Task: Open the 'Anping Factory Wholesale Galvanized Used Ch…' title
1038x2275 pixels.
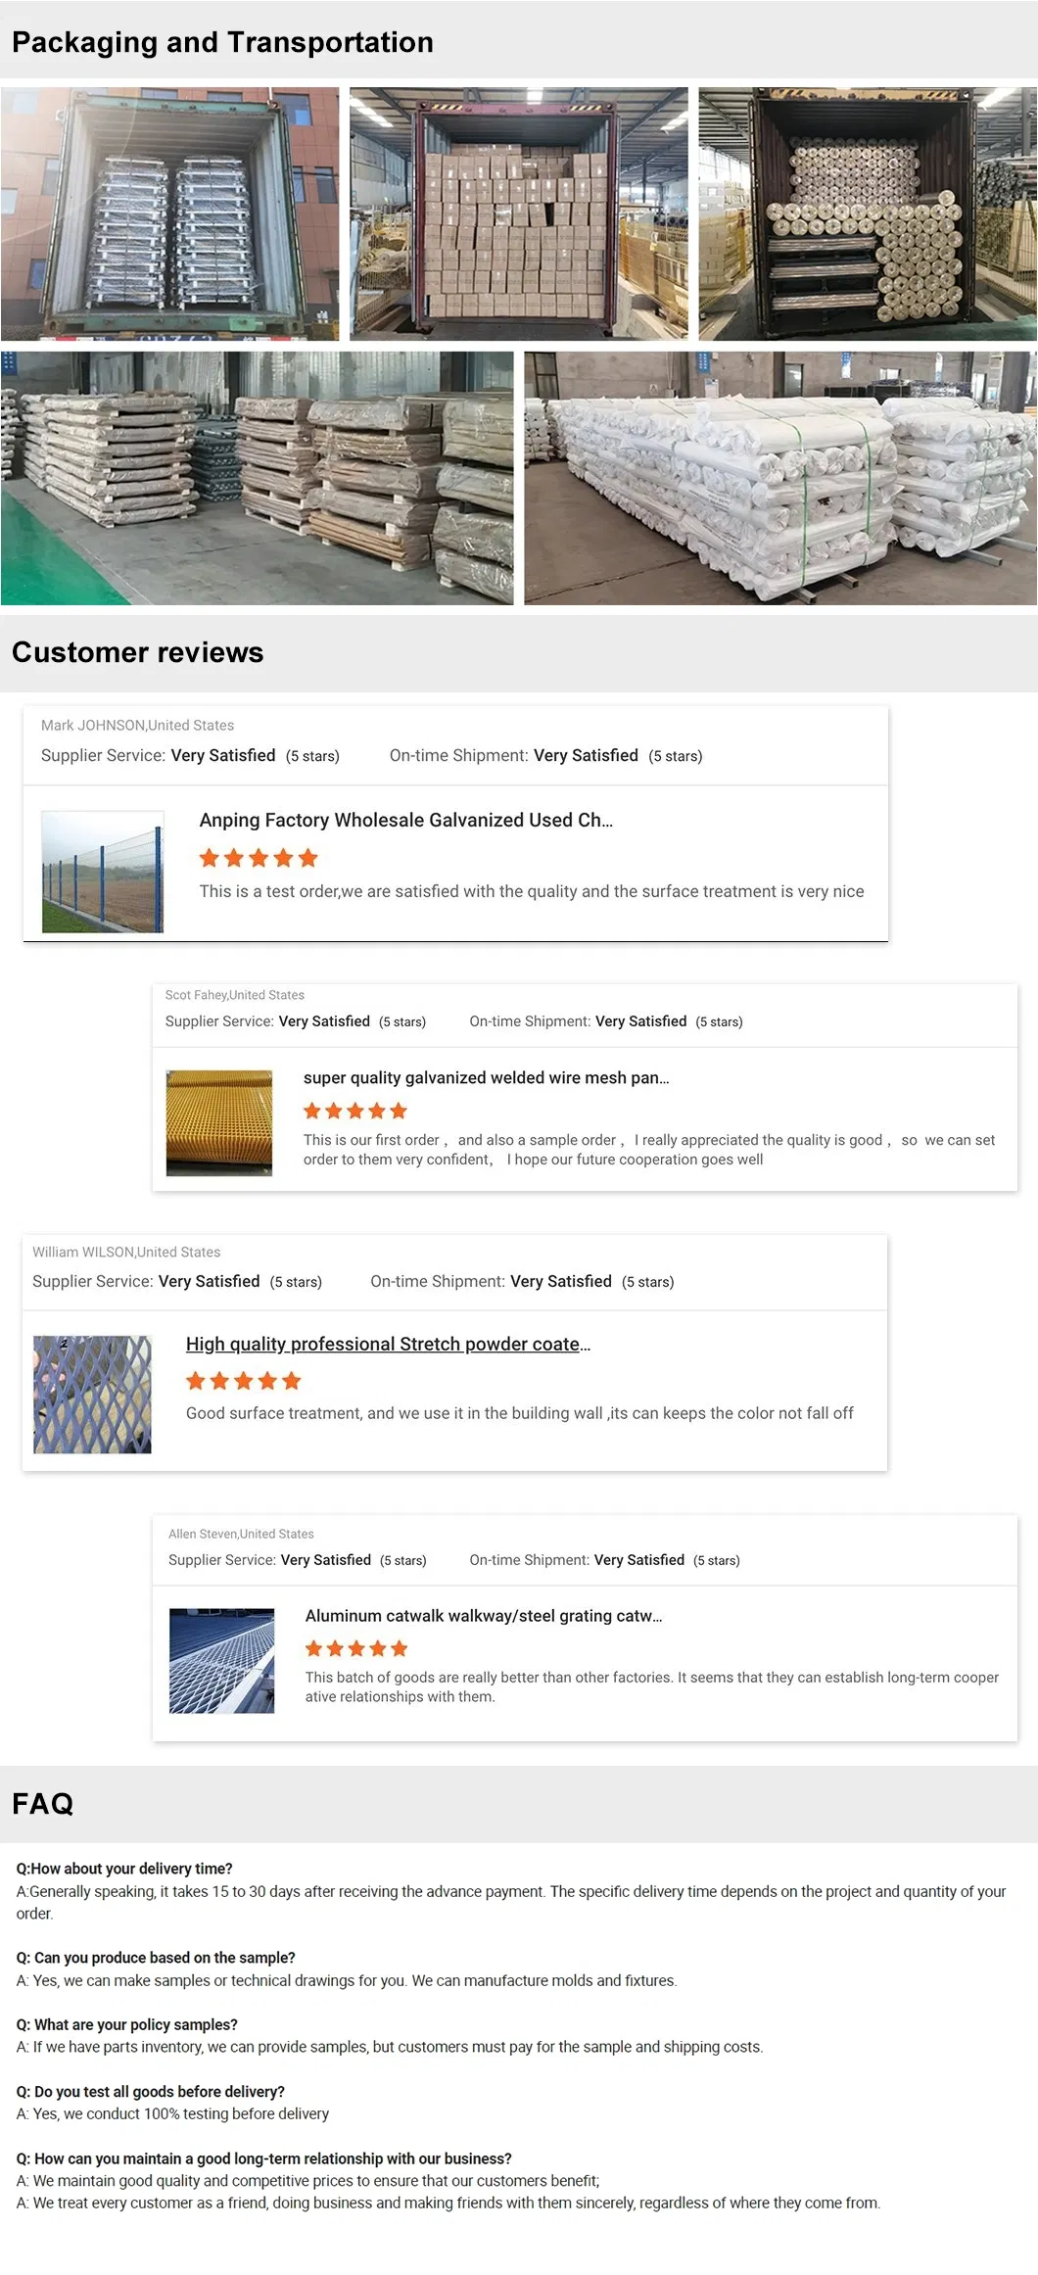Action: point(405,820)
